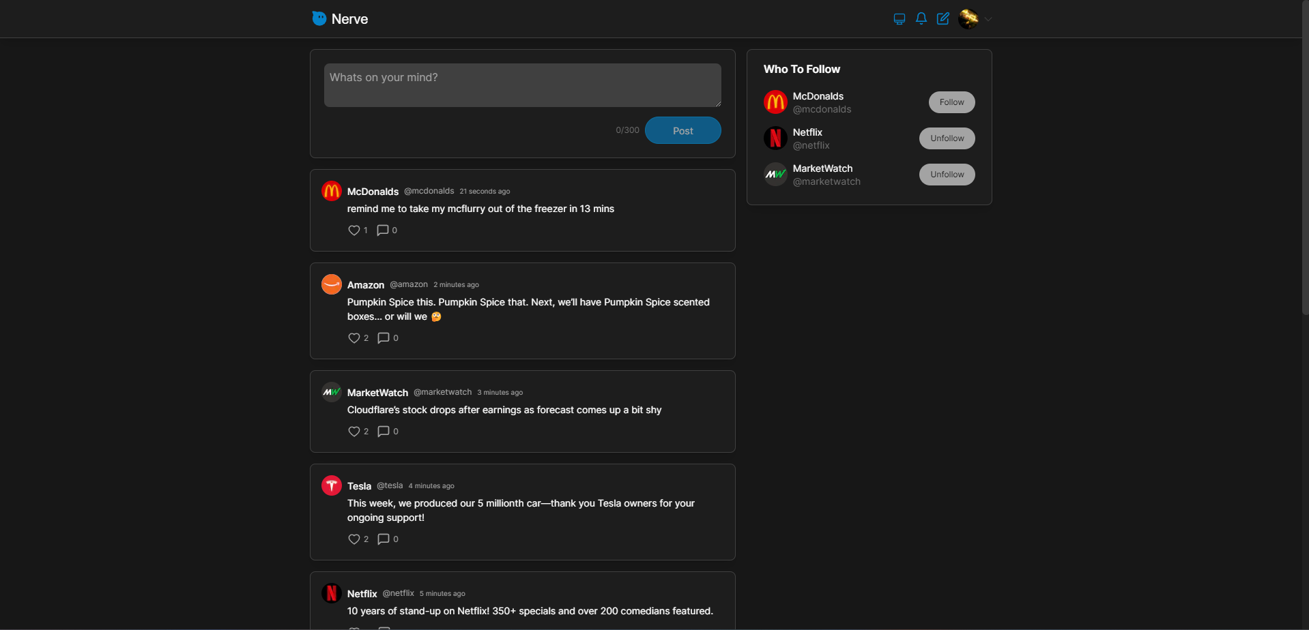The width and height of the screenshot is (1309, 630).
Task: Expand the account dropdown chevron
Action: pyautogui.click(x=988, y=19)
